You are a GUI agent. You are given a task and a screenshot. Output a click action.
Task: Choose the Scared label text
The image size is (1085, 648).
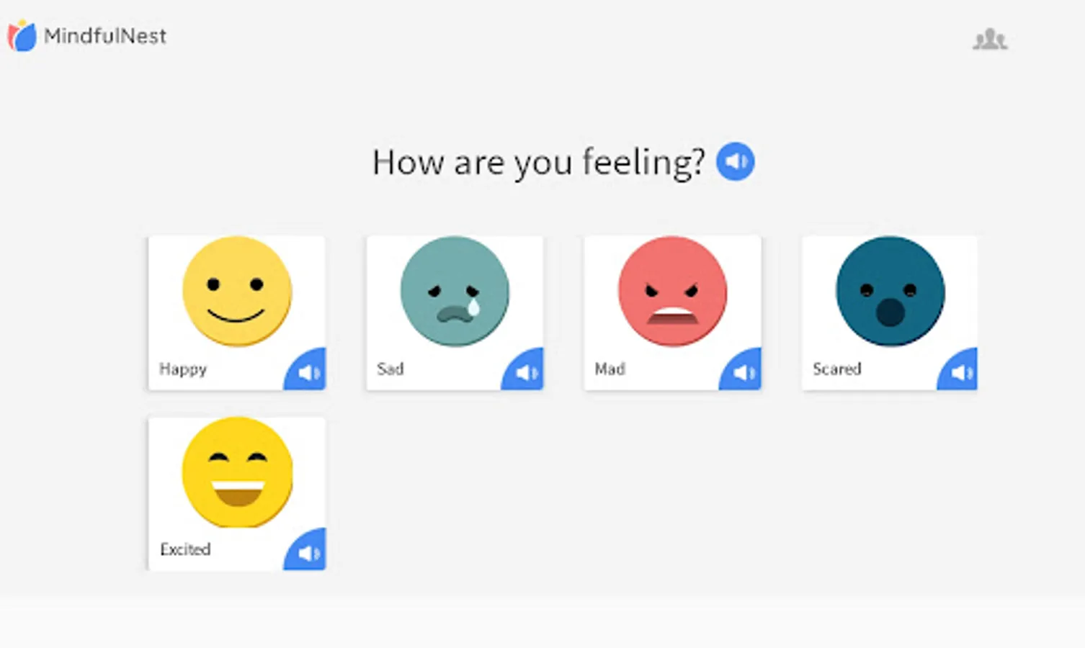click(x=836, y=369)
